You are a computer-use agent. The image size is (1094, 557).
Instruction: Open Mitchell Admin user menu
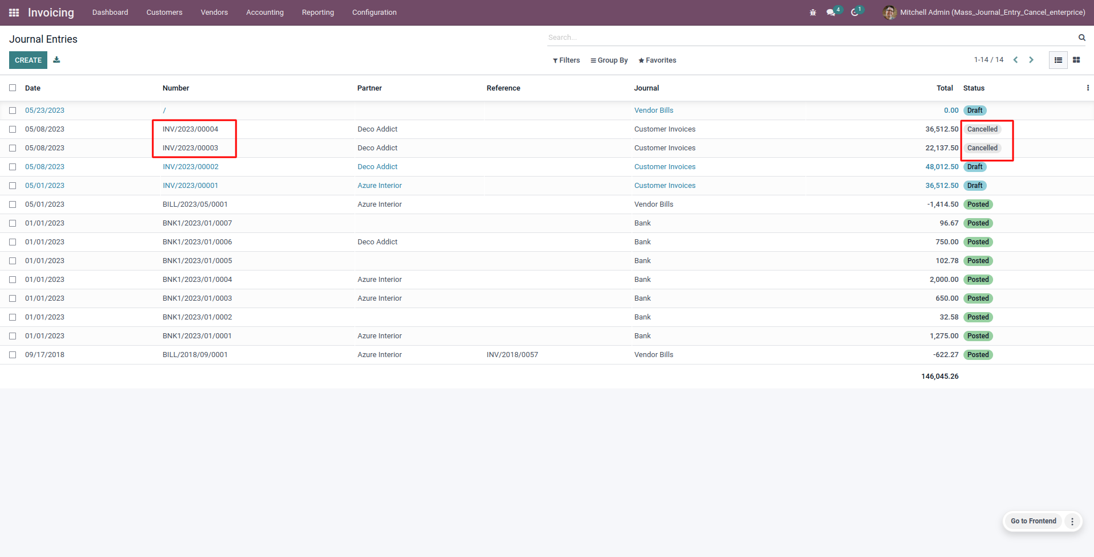pyautogui.click(x=984, y=13)
